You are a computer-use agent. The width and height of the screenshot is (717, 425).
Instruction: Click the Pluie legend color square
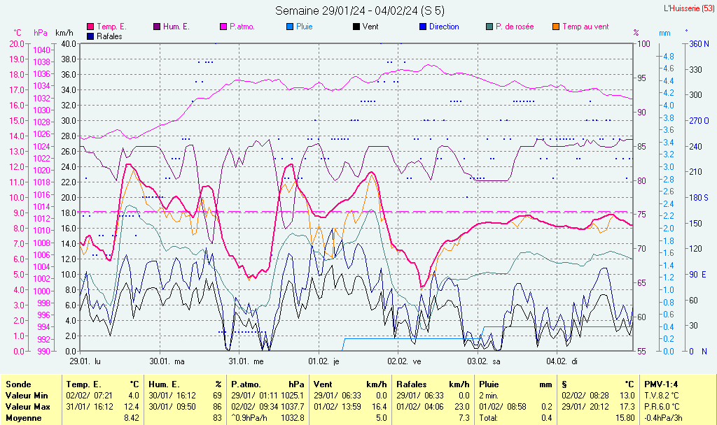tap(290, 27)
